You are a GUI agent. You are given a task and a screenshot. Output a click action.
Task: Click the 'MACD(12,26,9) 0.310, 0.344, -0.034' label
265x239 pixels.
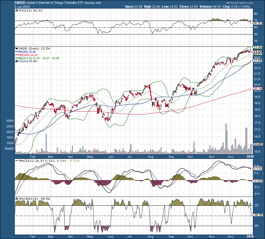coord(49,161)
